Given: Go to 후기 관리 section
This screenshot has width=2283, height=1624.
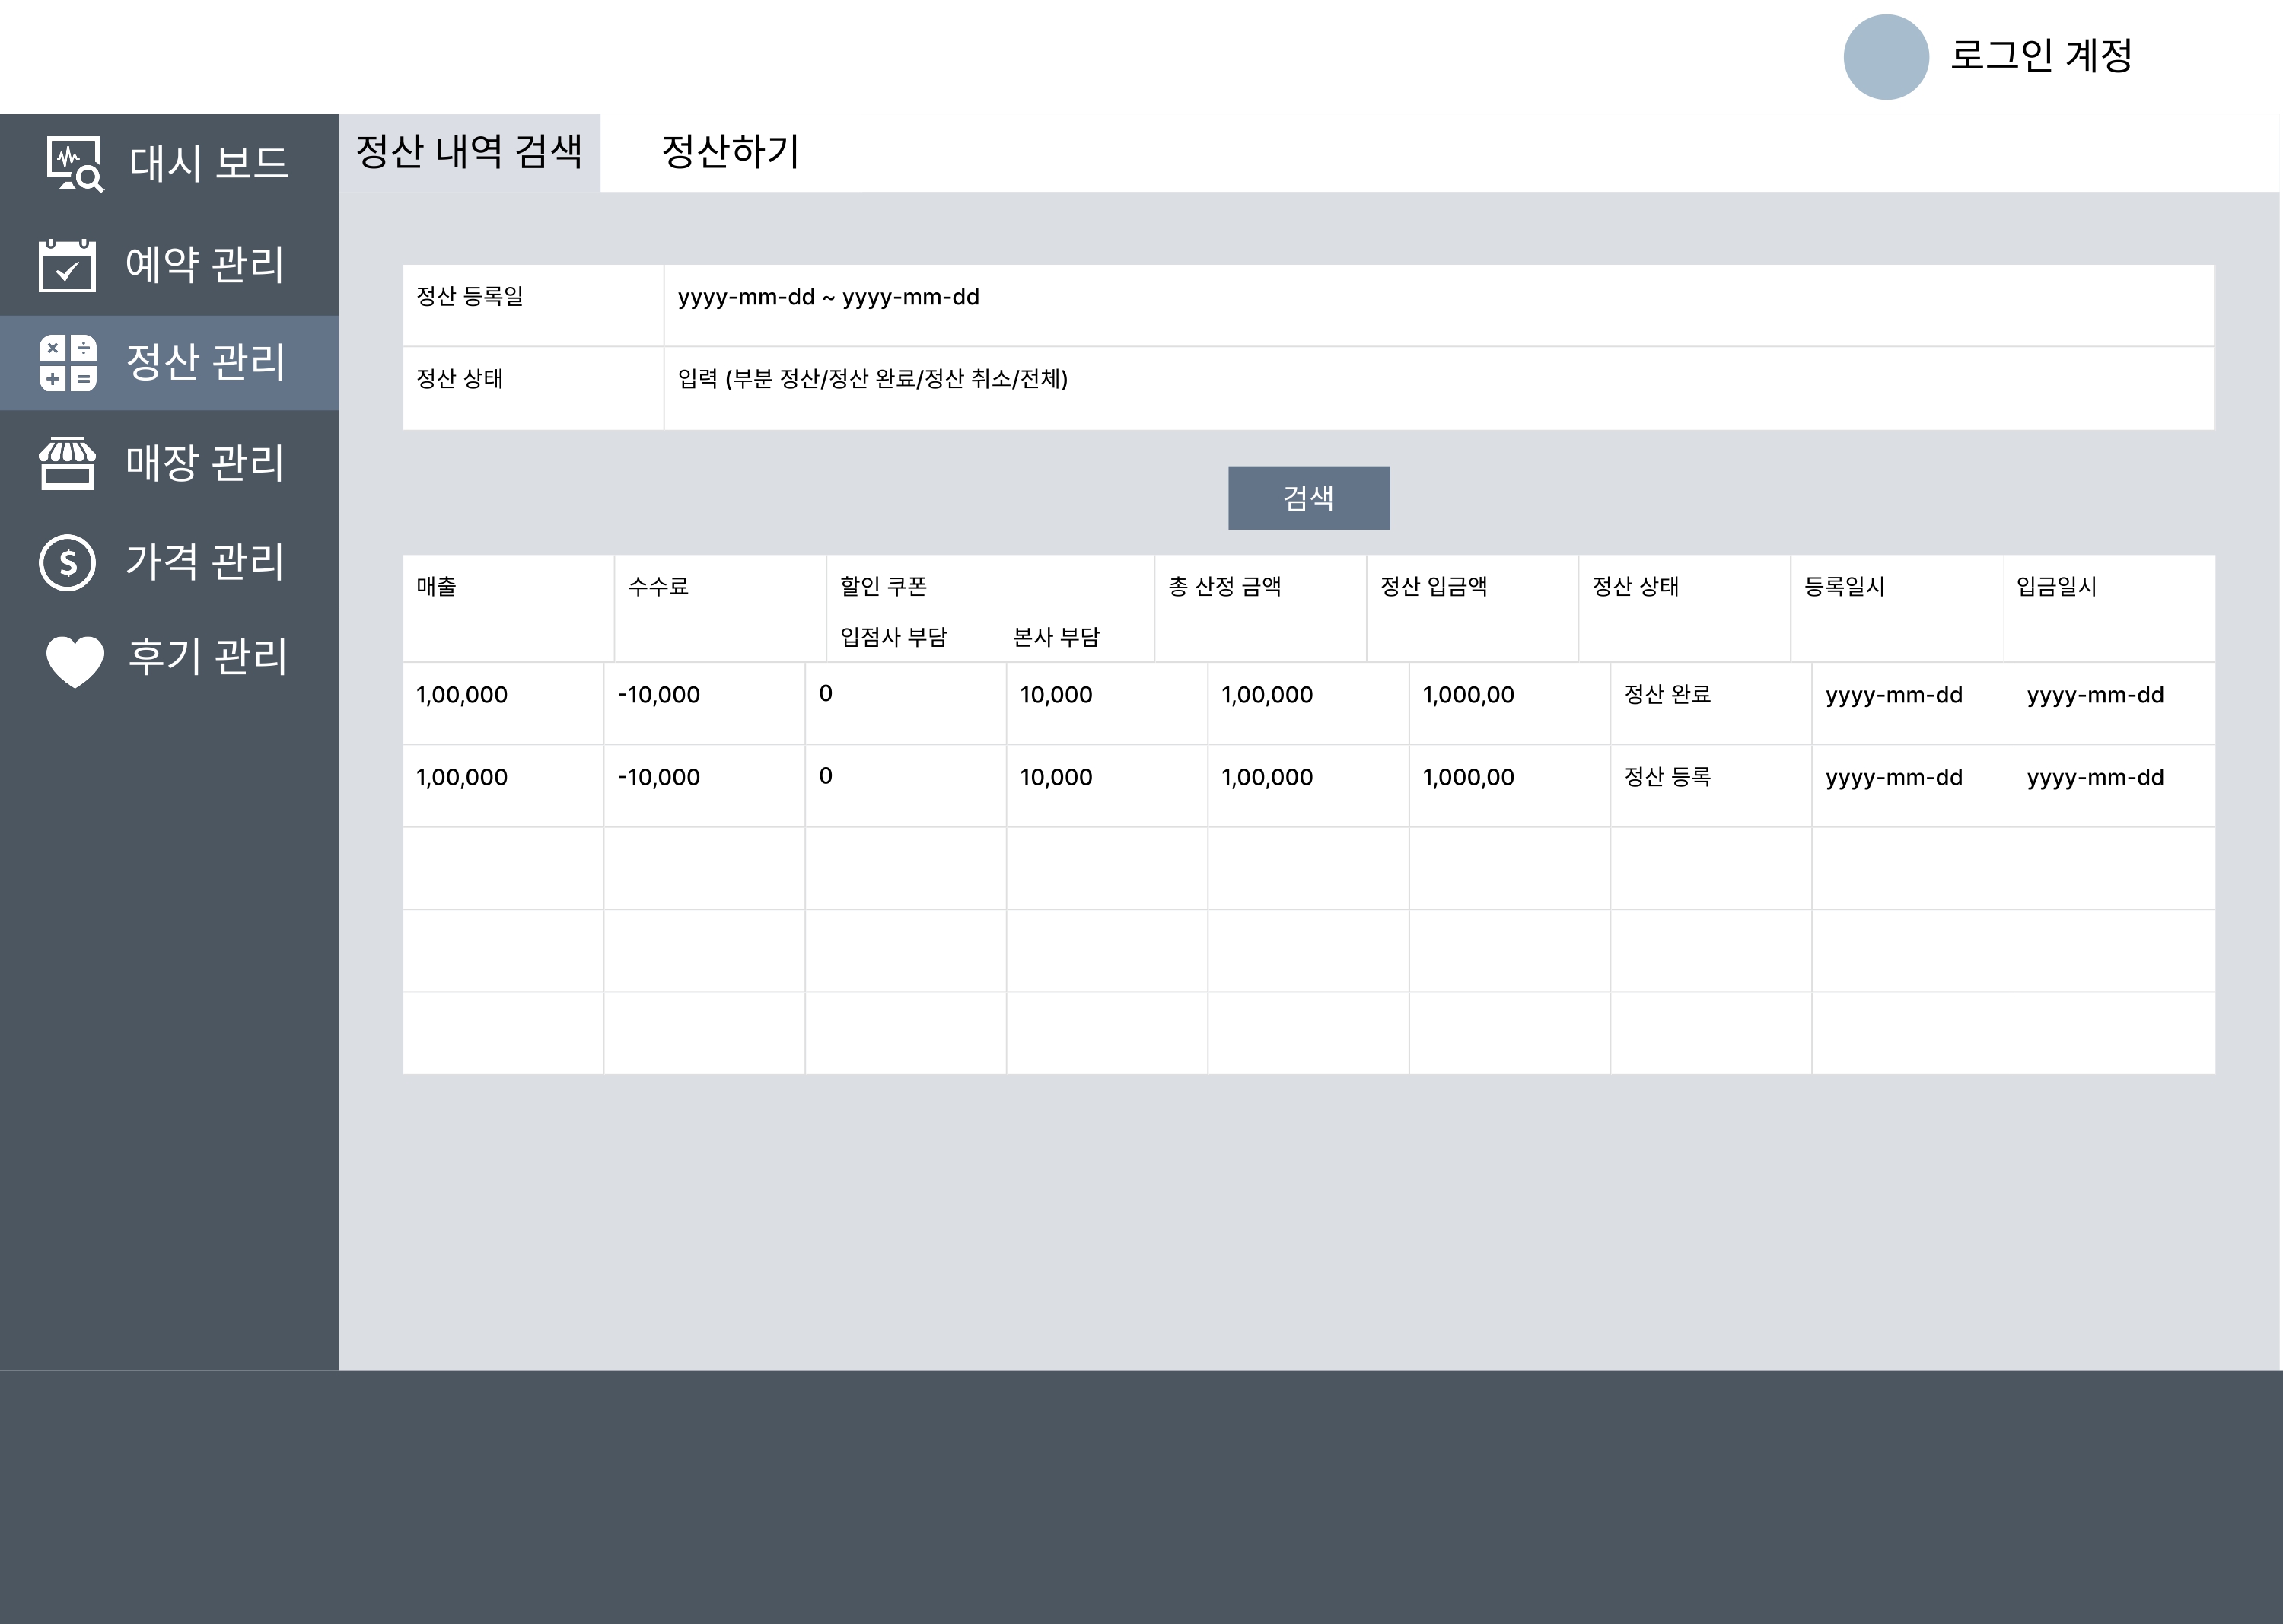Looking at the screenshot, I should 207,657.
